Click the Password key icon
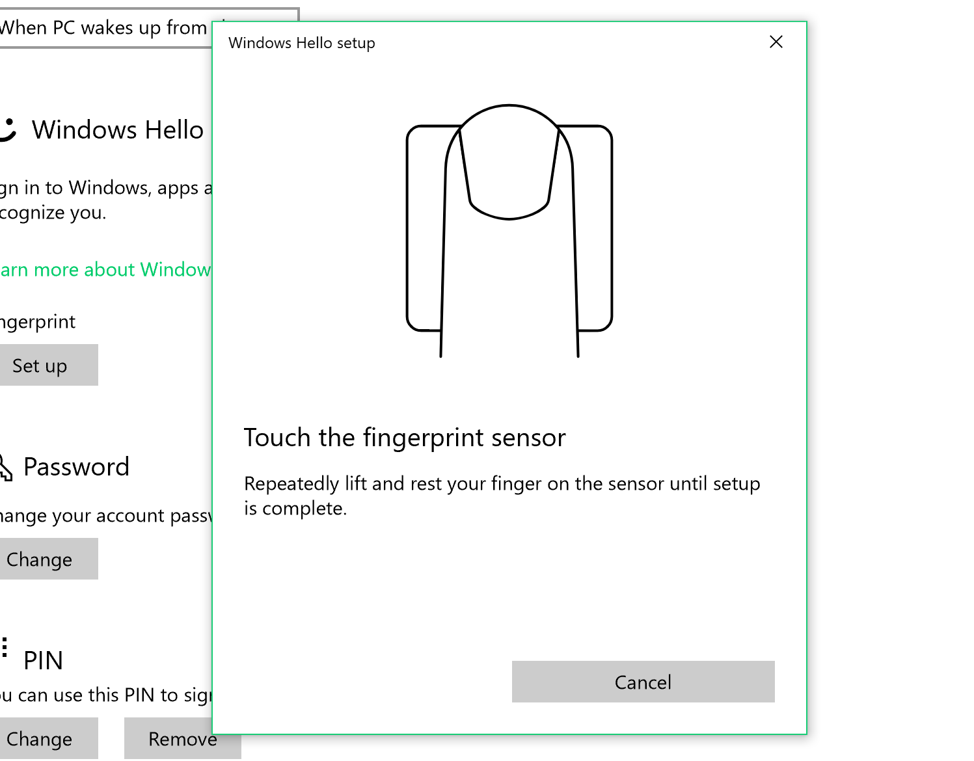This screenshot has width=974, height=761. click(6, 467)
